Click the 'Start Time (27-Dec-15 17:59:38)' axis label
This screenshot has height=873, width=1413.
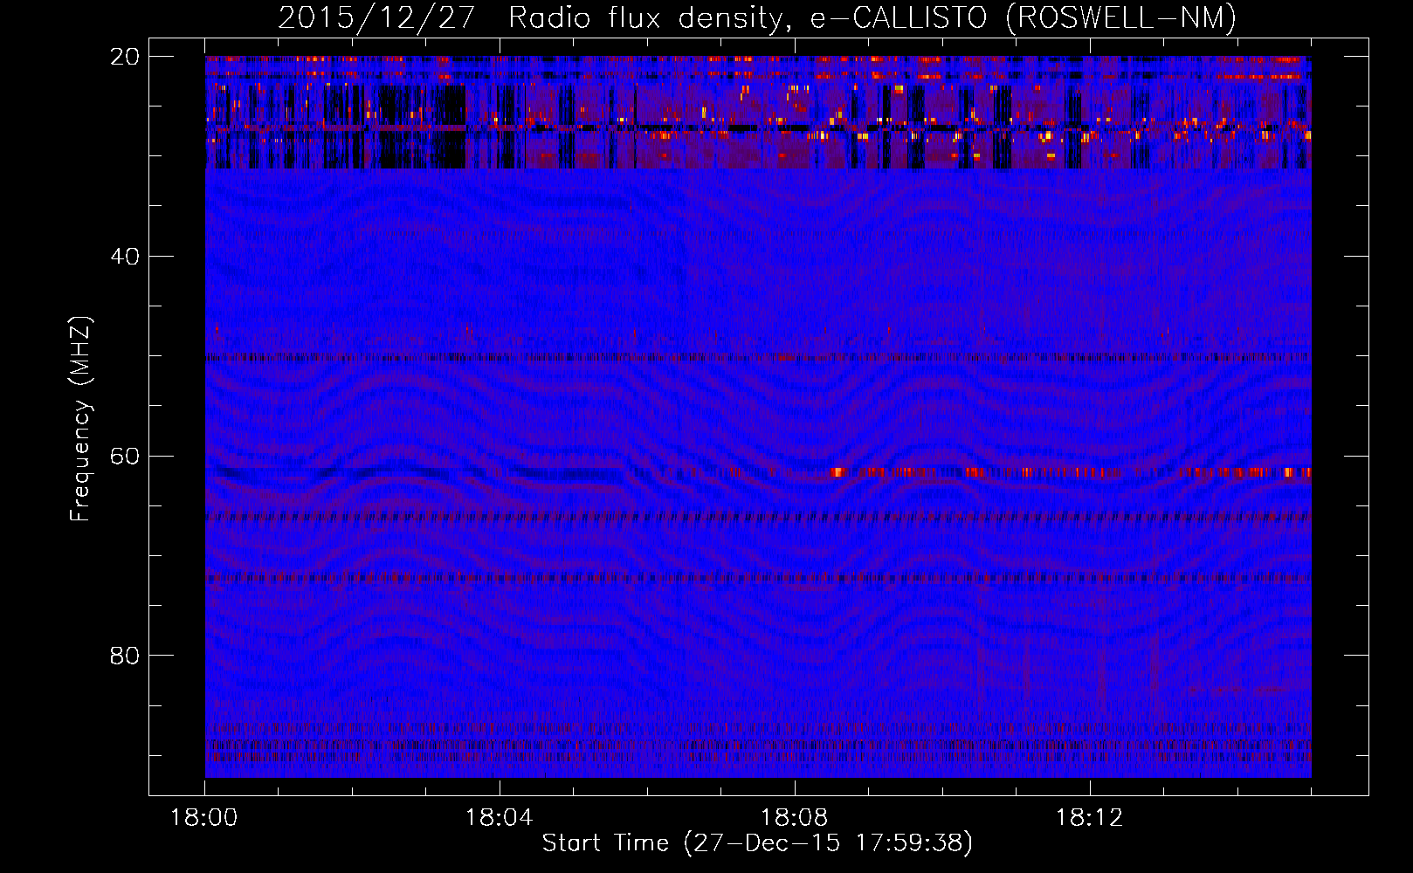coord(757,843)
